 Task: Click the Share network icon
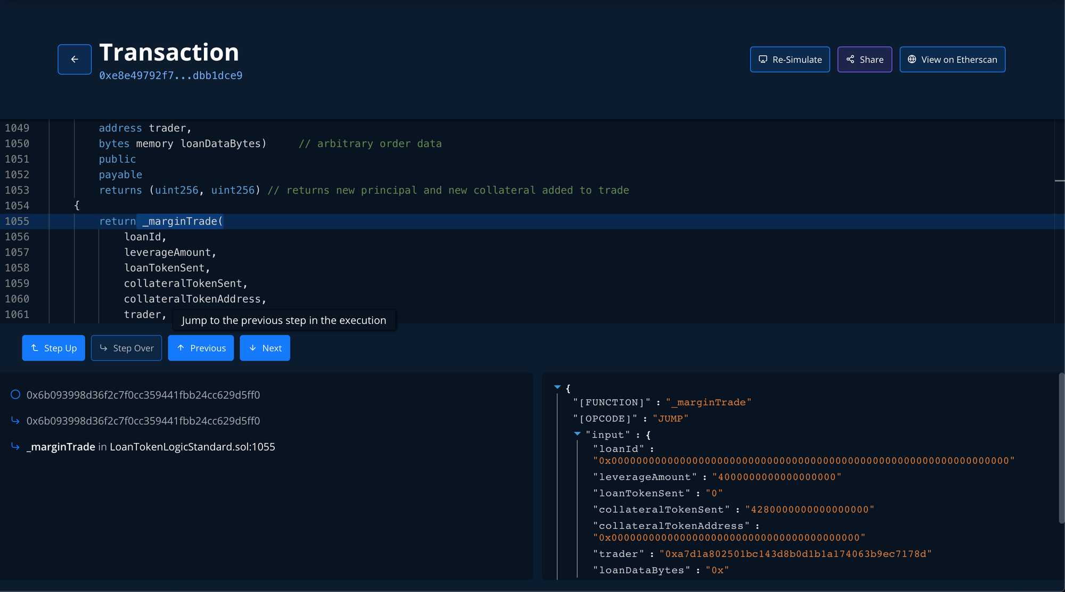850,60
